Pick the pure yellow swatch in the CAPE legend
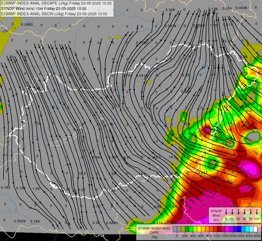The height and width of the screenshot is (241, 262). 199,229
